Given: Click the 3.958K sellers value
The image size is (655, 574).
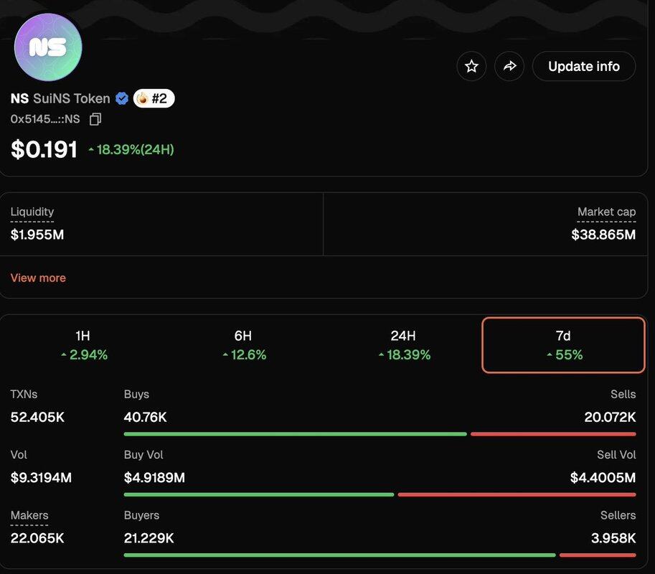Looking at the screenshot, I should (613, 538).
